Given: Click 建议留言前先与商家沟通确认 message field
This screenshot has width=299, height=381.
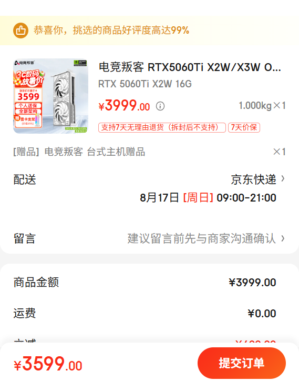Looking at the screenshot, I should click(x=202, y=238).
